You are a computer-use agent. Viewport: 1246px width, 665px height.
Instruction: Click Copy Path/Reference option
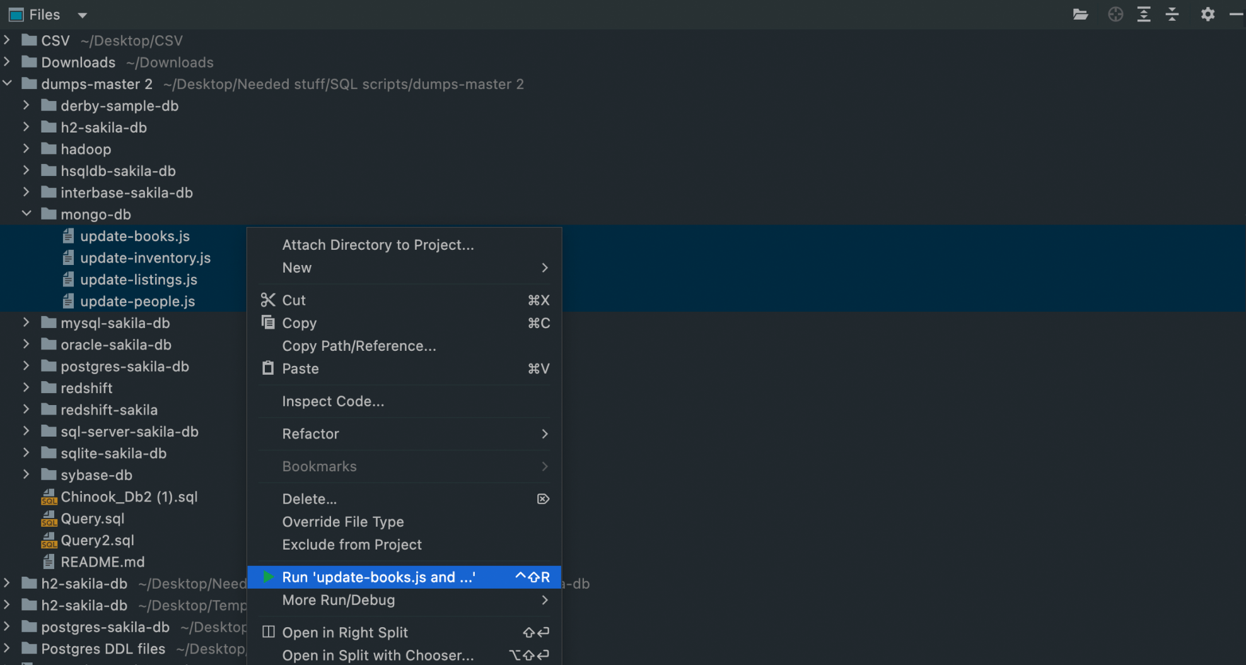click(359, 346)
